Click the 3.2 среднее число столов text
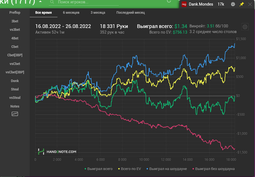The width and height of the screenshot is (255, 177). 213,32
